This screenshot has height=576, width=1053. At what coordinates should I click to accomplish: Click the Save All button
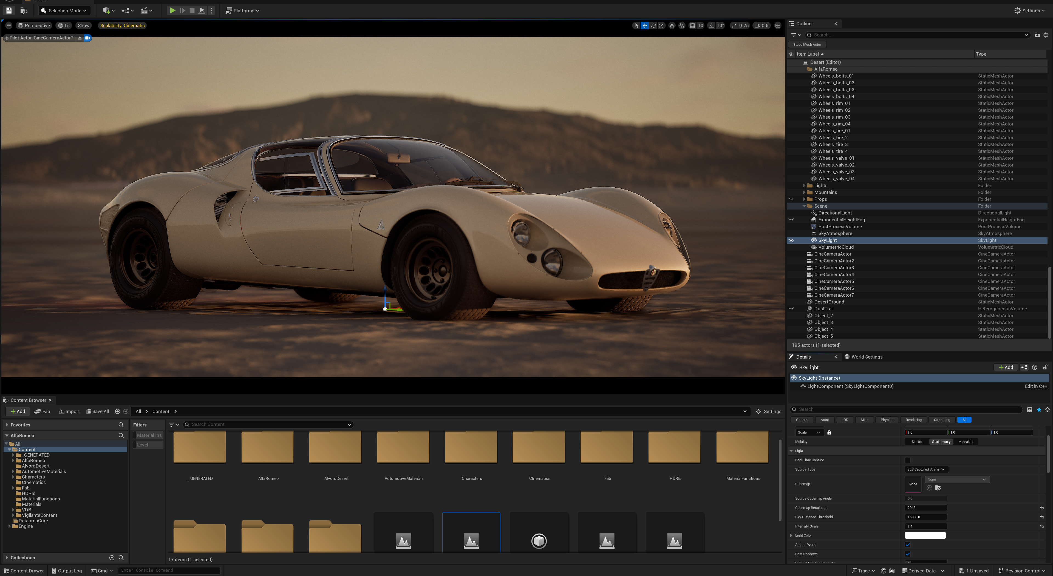click(98, 411)
